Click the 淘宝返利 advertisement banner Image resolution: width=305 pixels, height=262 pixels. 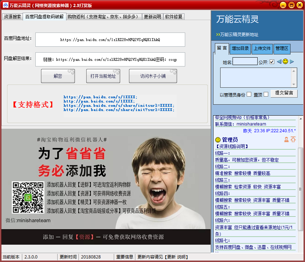[x=106, y=187]
